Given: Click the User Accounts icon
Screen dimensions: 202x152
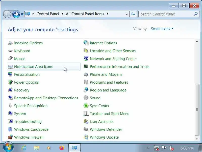Looking at the screenshot, I should [86, 121].
